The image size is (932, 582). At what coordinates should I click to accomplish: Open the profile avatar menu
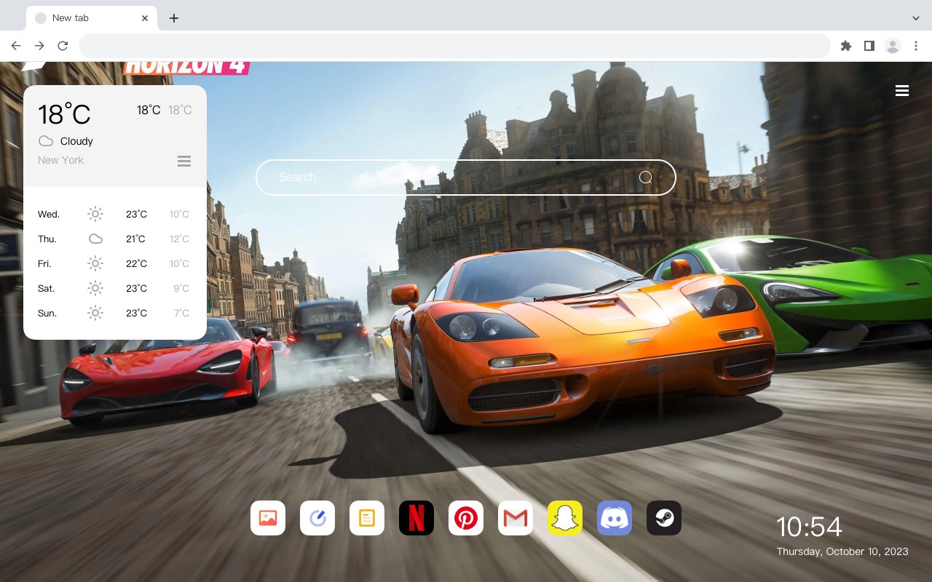click(x=893, y=46)
